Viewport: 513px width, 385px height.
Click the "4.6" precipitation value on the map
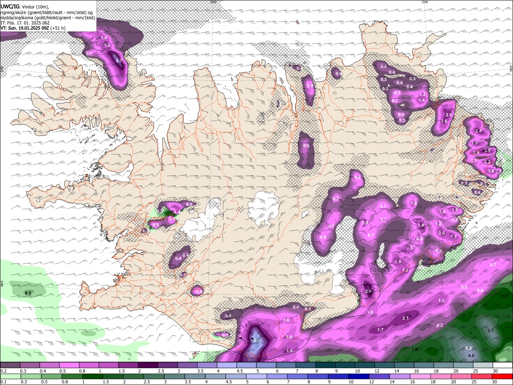click(x=471, y=356)
